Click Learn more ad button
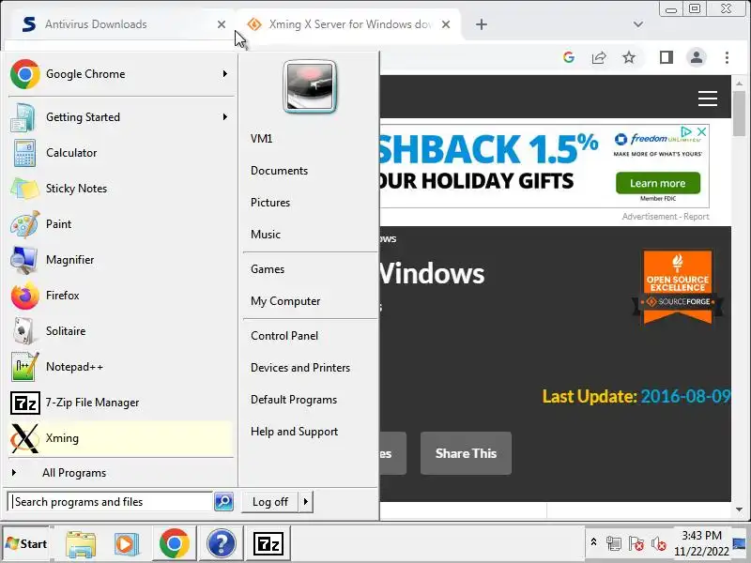Image resolution: width=751 pixels, height=563 pixels. click(658, 183)
